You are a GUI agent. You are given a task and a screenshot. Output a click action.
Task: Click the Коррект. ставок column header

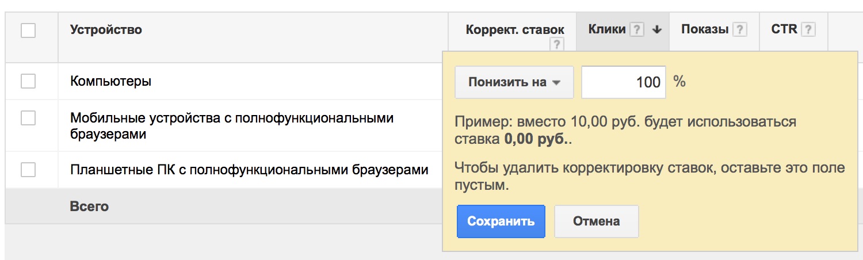click(515, 30)
